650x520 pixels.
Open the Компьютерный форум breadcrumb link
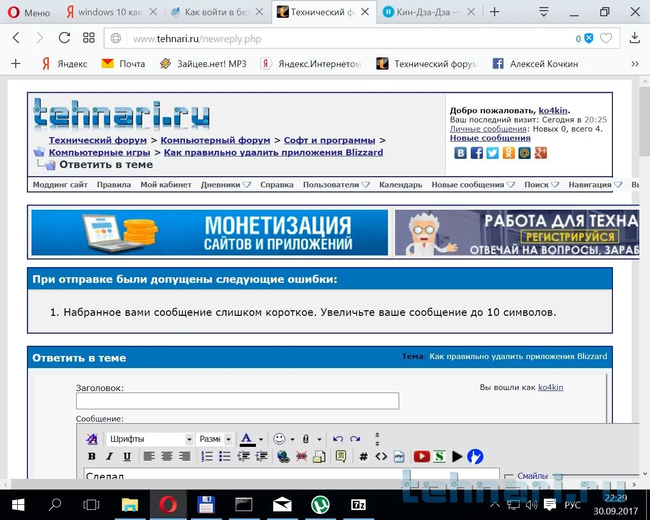click(215, 140)
